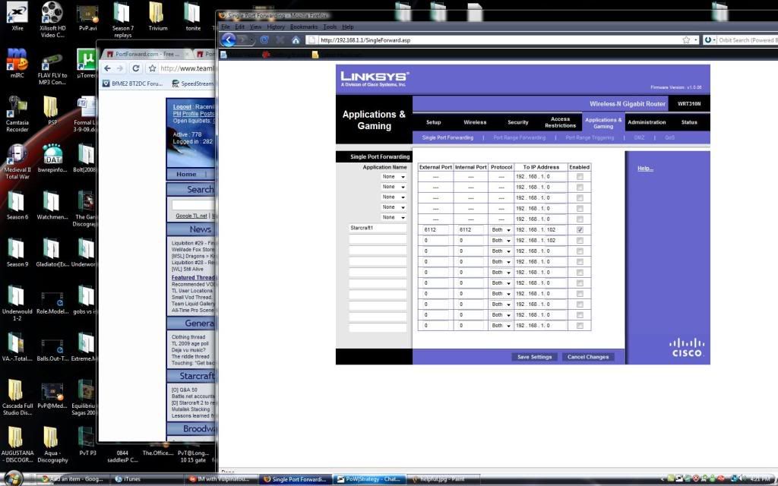
Task: Select the Cascada Full Studio folder icon
Action: 17,397
